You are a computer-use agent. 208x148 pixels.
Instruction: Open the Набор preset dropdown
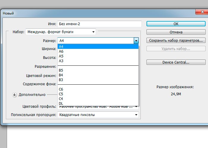pyautogui.click(x=61, y=32)
